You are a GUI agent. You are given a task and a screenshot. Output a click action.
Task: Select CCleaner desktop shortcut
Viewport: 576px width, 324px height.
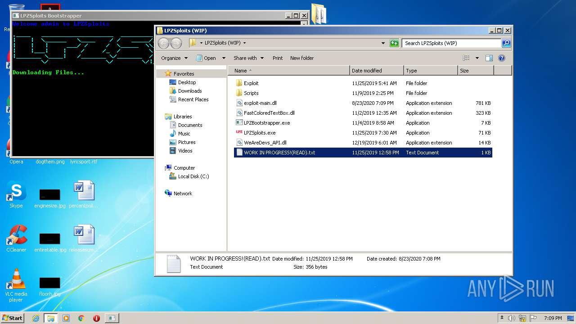click(16, 239)
